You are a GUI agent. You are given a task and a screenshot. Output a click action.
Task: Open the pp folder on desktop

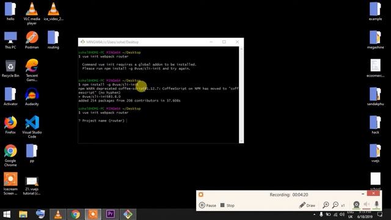click(x=32, y=153)
